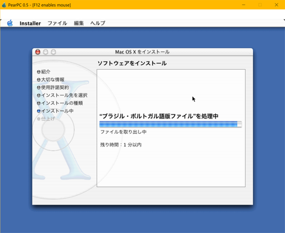Viewport: 285px width, 233px height.
Task: Select the 大切な情報 step label
Action: coord(53,80)
